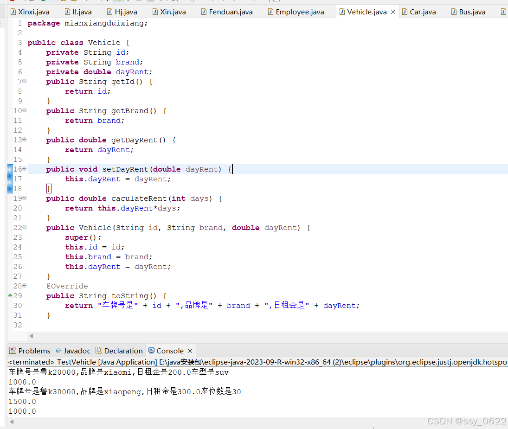Click the override indicator on line 29
This screenshot has height=429, width=508.
coord(10,295)
